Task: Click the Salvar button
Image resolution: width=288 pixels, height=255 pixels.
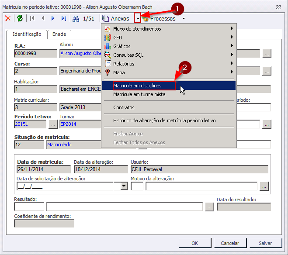Action: point(265,243)
